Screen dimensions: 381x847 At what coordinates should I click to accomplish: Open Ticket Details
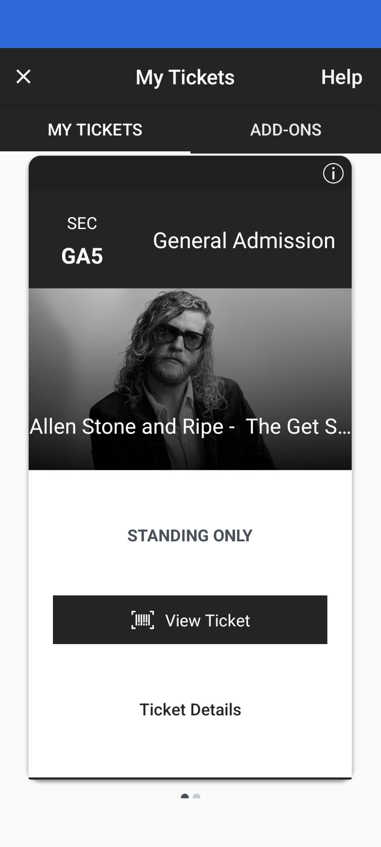(190, 709)
